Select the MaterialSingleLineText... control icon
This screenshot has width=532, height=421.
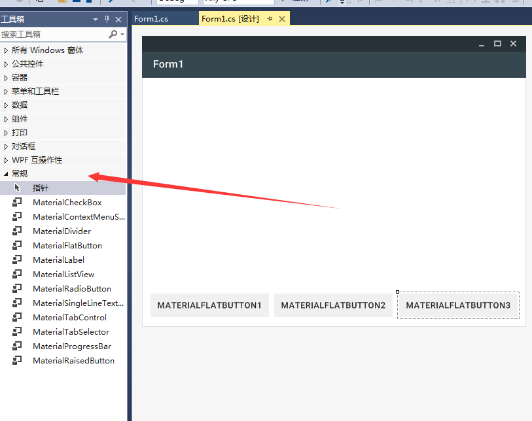coord(17,303)
